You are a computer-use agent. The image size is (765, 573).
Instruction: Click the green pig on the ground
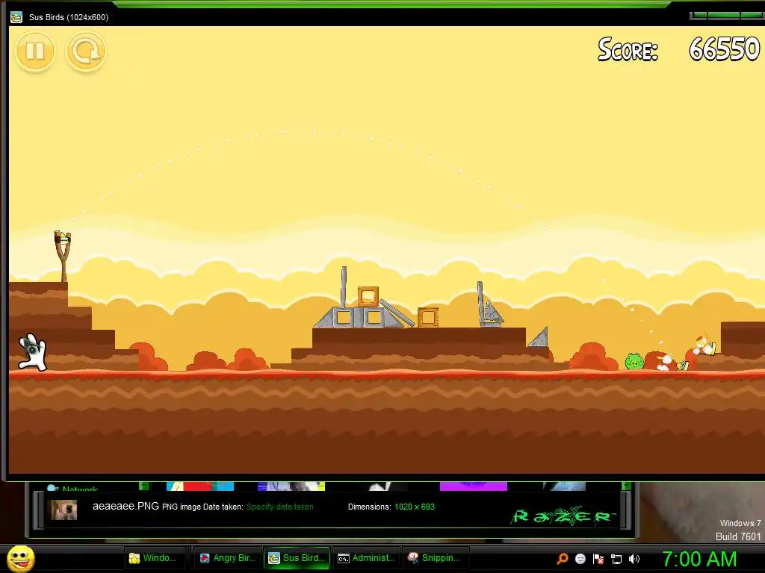(634, 362)
